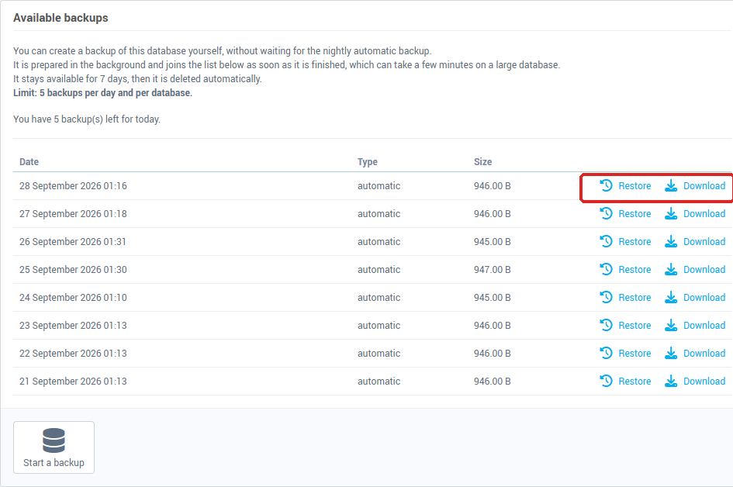This screenshot has width=733, height=487.
Task: Click size 945.00 B of 26 September
Action: [x=493, y=242]
